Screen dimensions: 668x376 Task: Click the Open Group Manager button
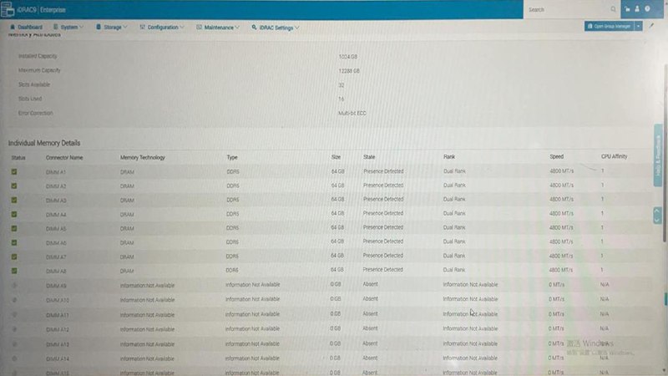610,27
